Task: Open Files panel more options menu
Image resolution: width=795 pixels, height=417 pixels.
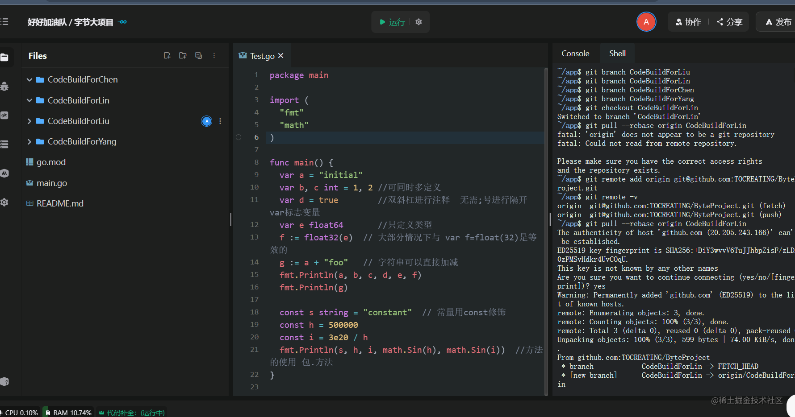Action: pyautogui.click(x=214, y=56)
